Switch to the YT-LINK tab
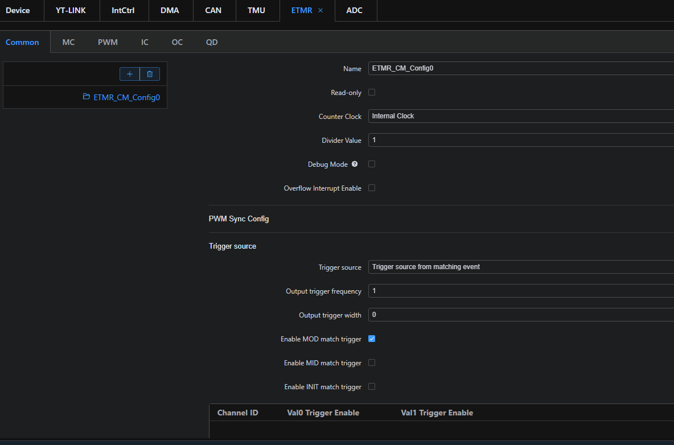Viewport: 674px width, 445px height. pos(71,10)
